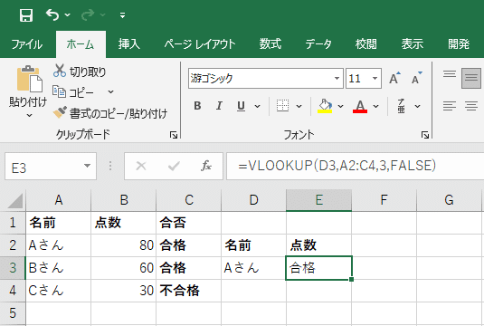
Task: Go to the データ tab
Action: click(318, 44)
